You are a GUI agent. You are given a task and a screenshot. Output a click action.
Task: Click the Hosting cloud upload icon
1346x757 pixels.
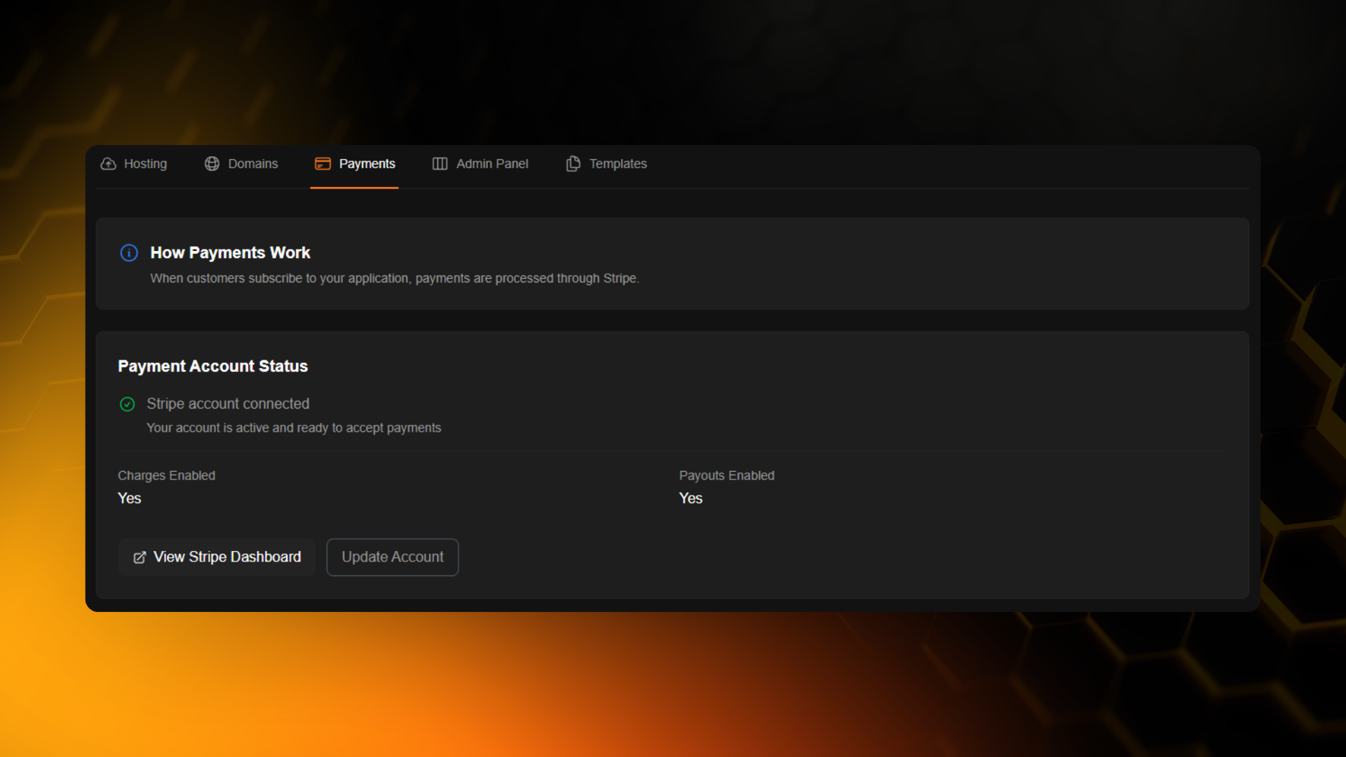click(108, 163)
